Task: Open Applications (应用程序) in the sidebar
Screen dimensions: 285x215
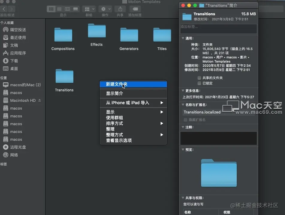Action: pos(15,53)
